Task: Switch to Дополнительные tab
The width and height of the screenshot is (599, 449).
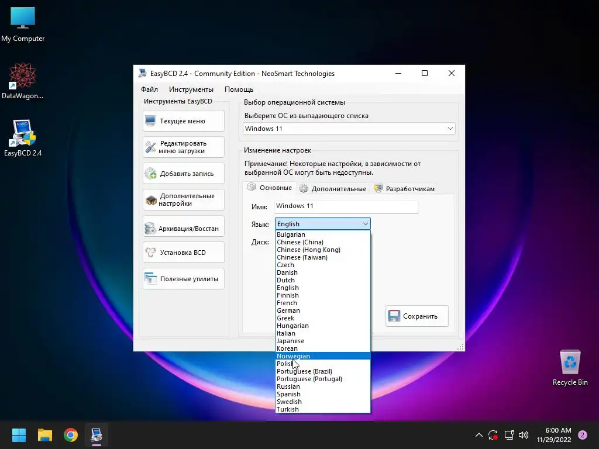Action: (x=333, y=189)
